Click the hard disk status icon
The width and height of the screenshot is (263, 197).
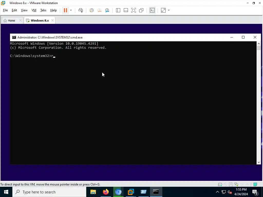[x=220, y=184]
